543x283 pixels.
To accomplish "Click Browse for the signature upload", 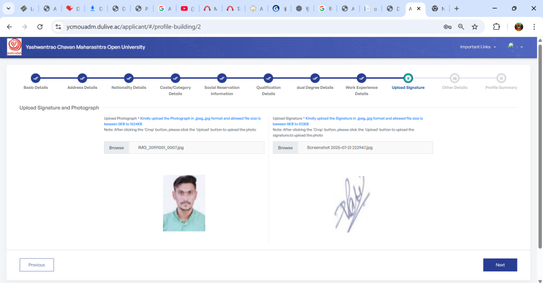I will pyautogui.click(x=285, y=148).
